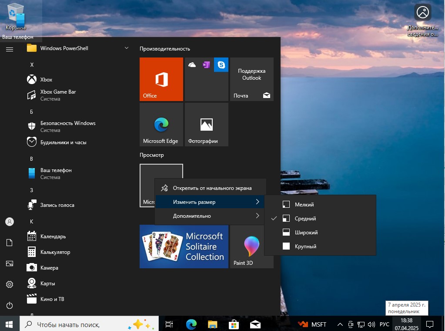Click the Просмотр group header
This screenshot has height=331, width=445.
[x=151, y=155]
